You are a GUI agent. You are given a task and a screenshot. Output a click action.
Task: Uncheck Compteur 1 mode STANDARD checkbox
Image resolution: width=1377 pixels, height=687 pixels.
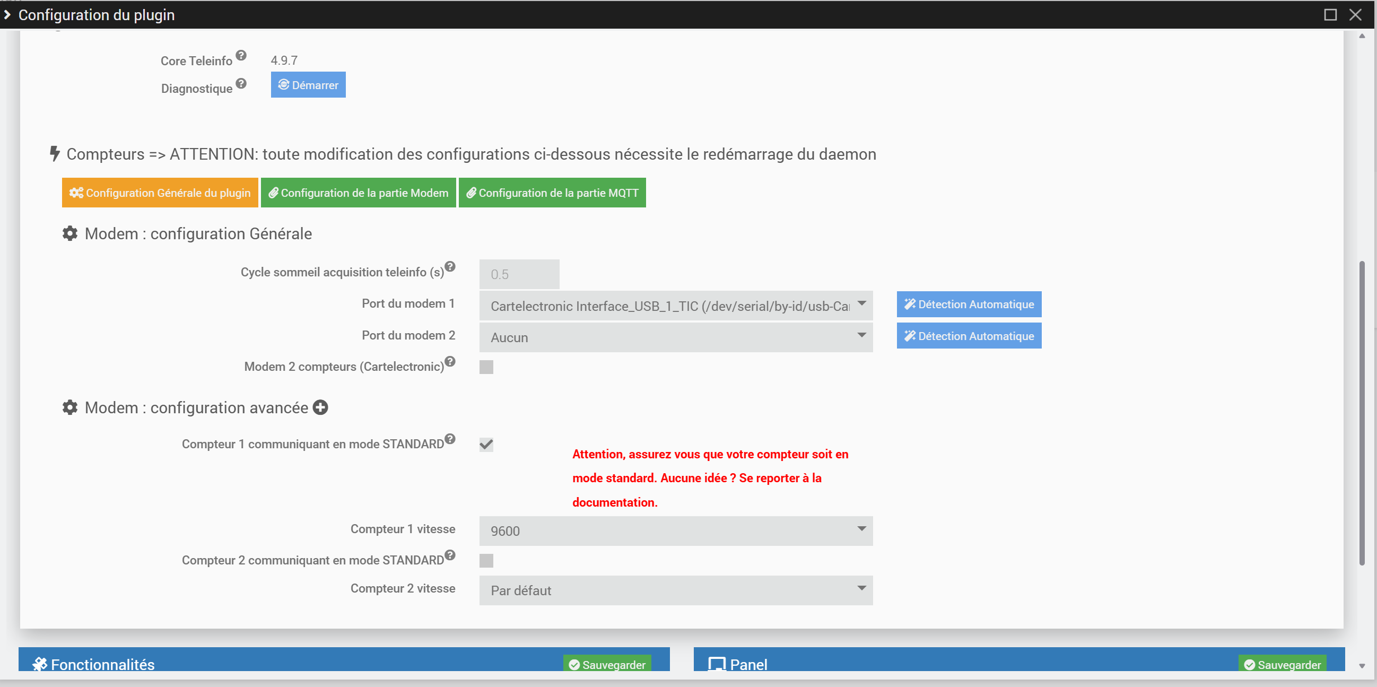click(486, 444)
